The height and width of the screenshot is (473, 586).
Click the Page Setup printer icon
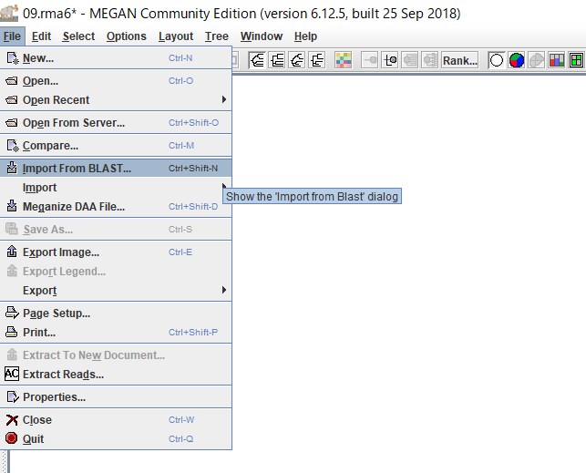point(12,313)
